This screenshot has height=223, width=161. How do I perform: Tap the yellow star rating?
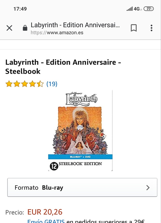coord(25,84)
